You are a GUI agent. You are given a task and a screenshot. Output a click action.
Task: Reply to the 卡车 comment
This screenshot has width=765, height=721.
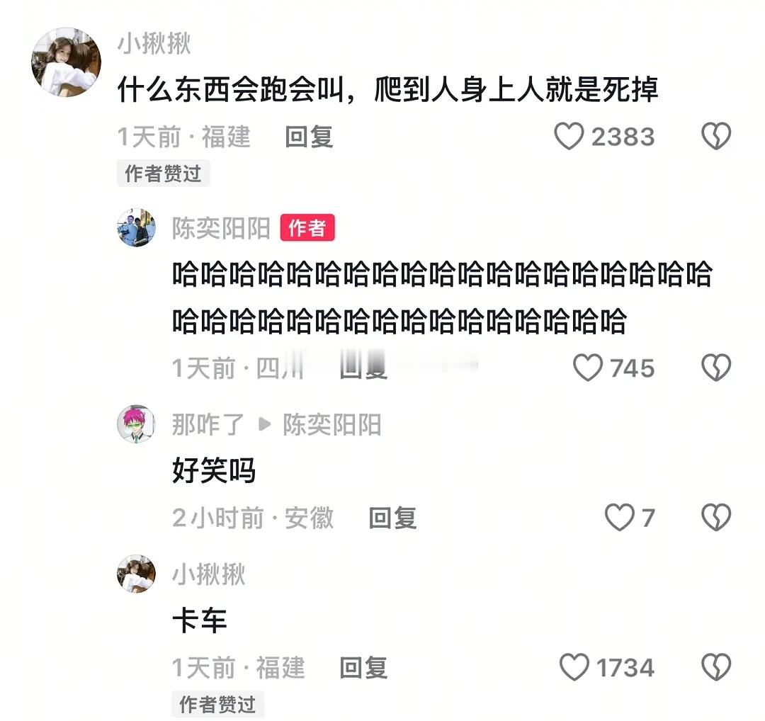click(x=363, y=667)
